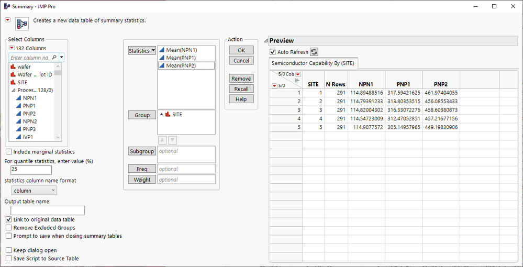Select row number 3 in preview table
523x267 pixels.
(286, 110)
